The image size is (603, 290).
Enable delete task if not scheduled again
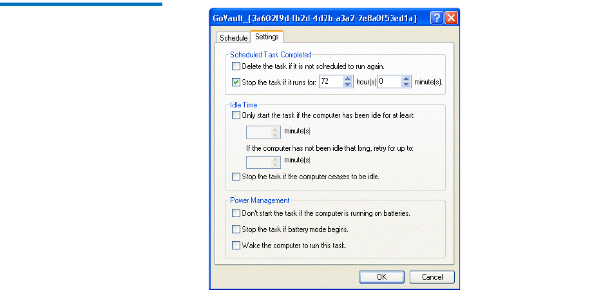click(x=236, y=66)
